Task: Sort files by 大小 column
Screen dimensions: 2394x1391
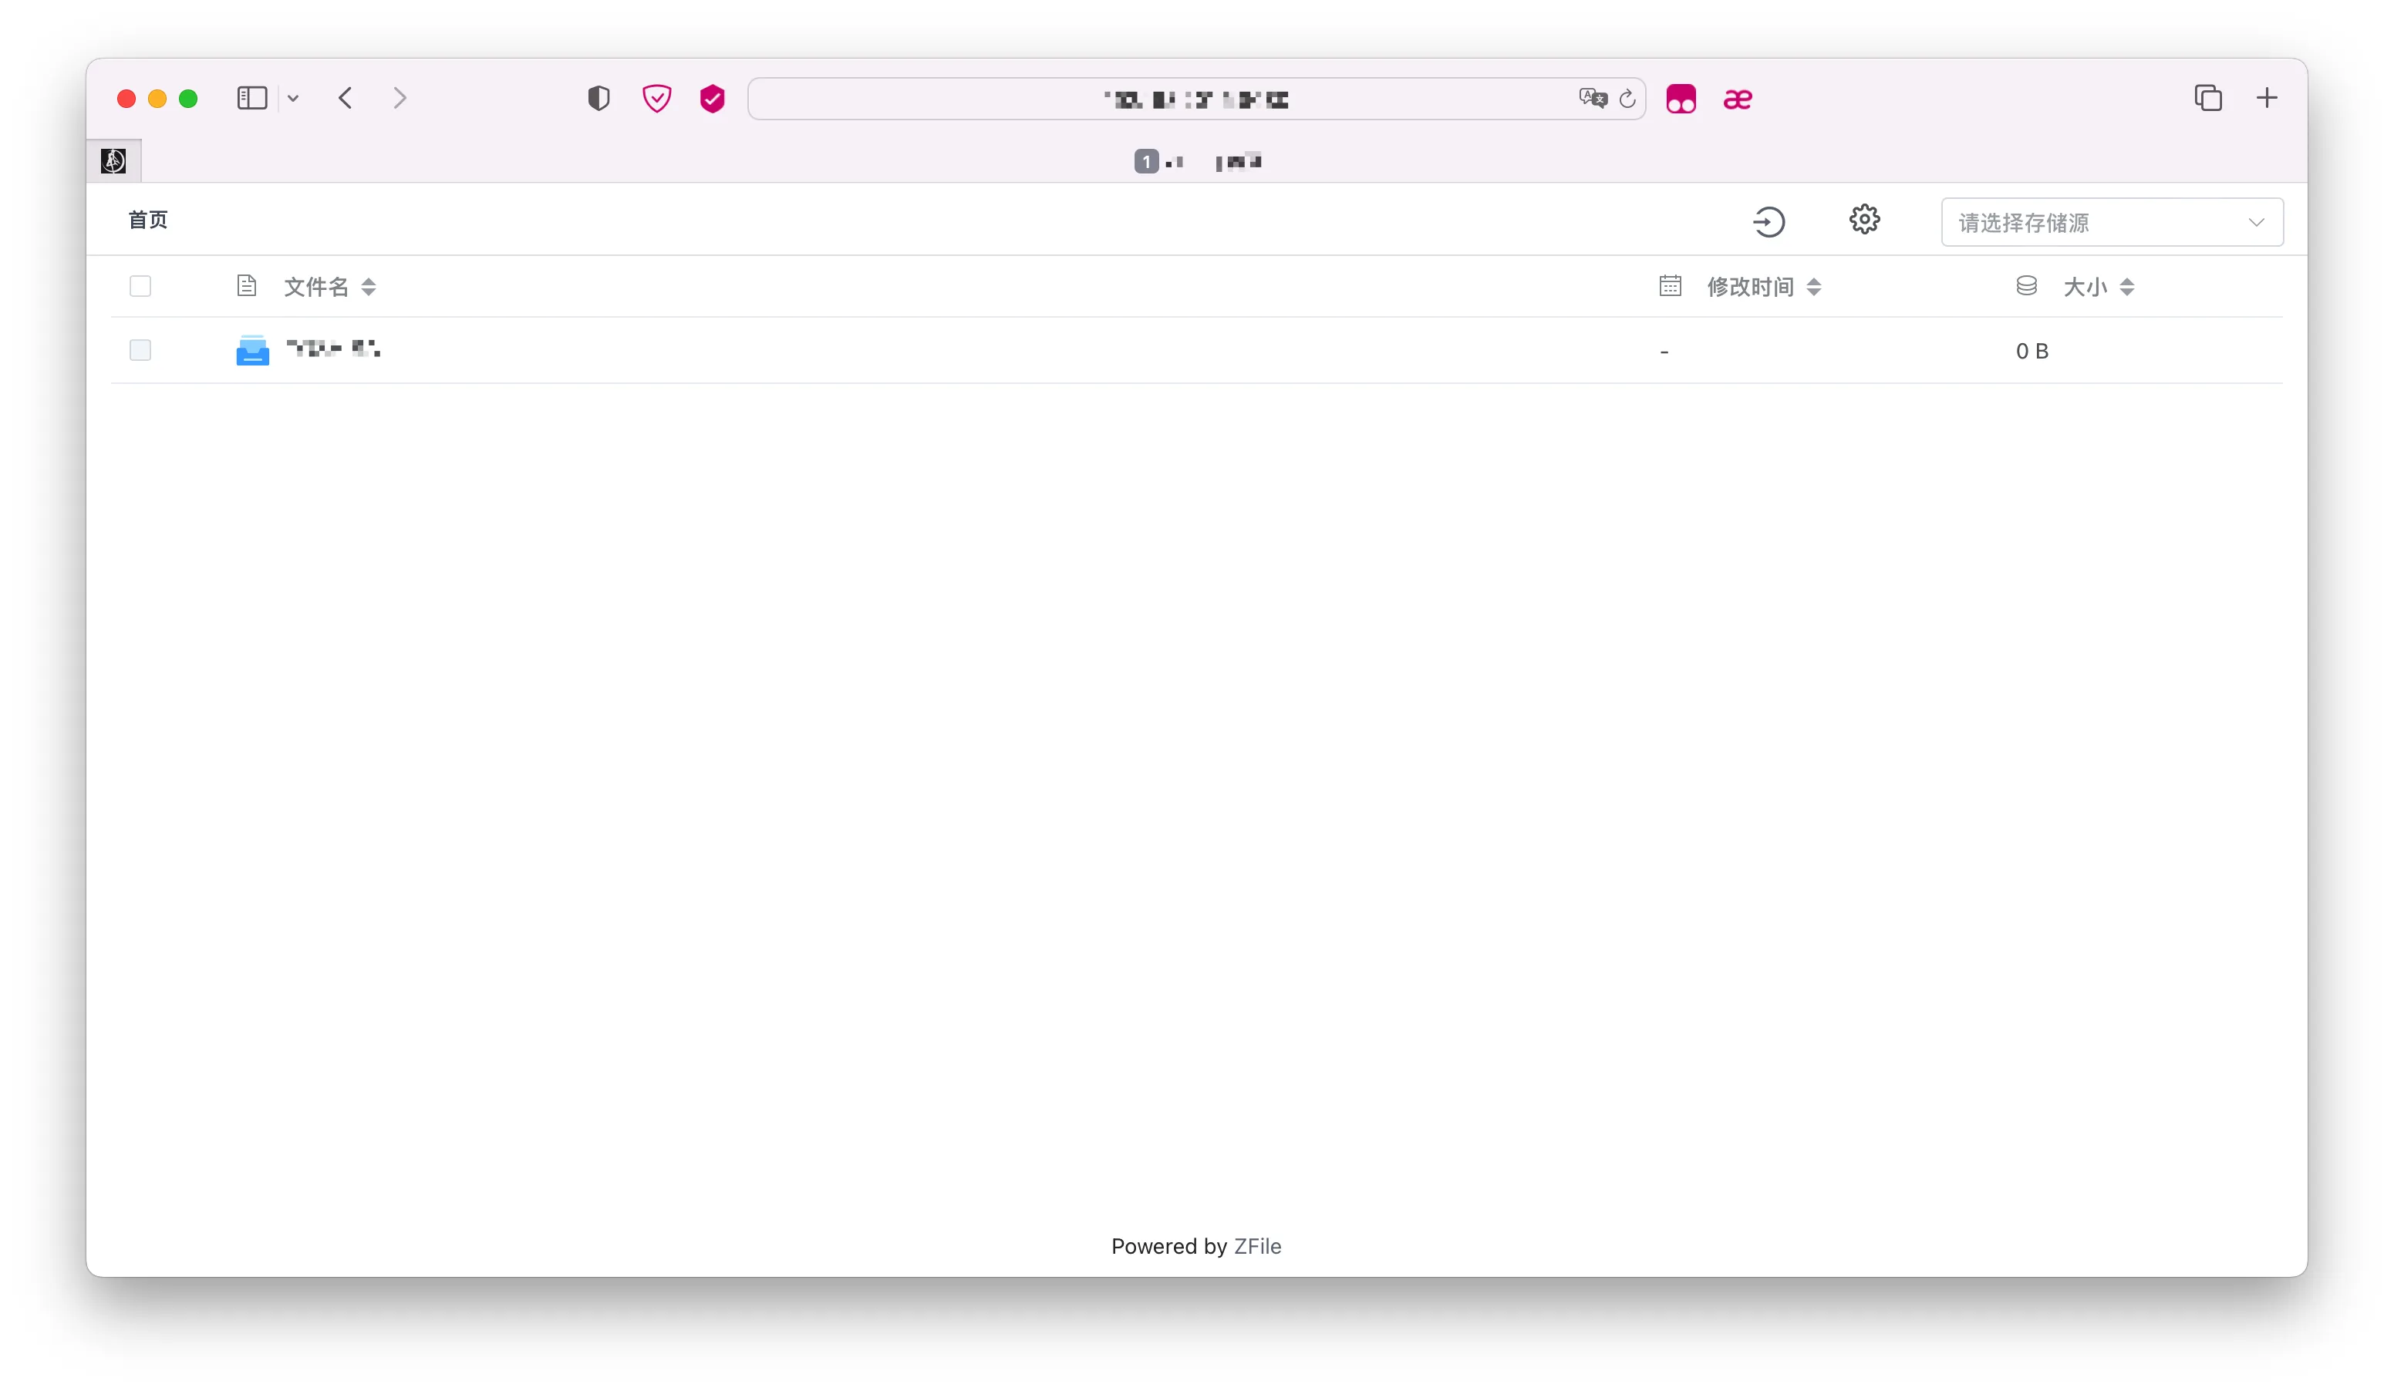Action: [x=2085, y=287]
